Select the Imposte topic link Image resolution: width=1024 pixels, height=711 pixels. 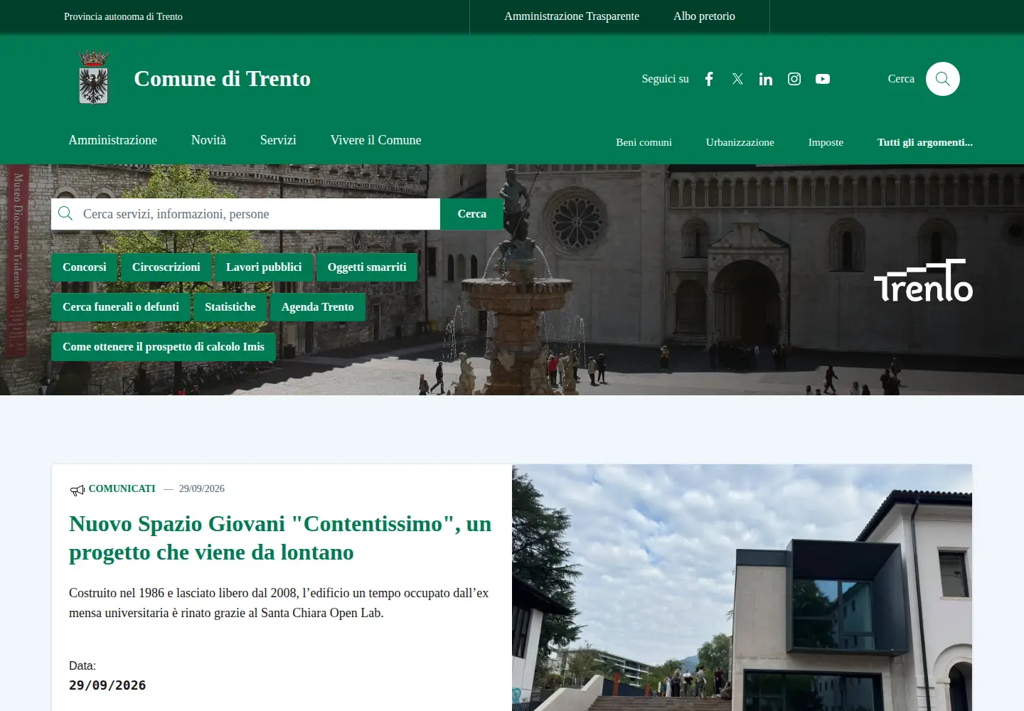point(826,142)
